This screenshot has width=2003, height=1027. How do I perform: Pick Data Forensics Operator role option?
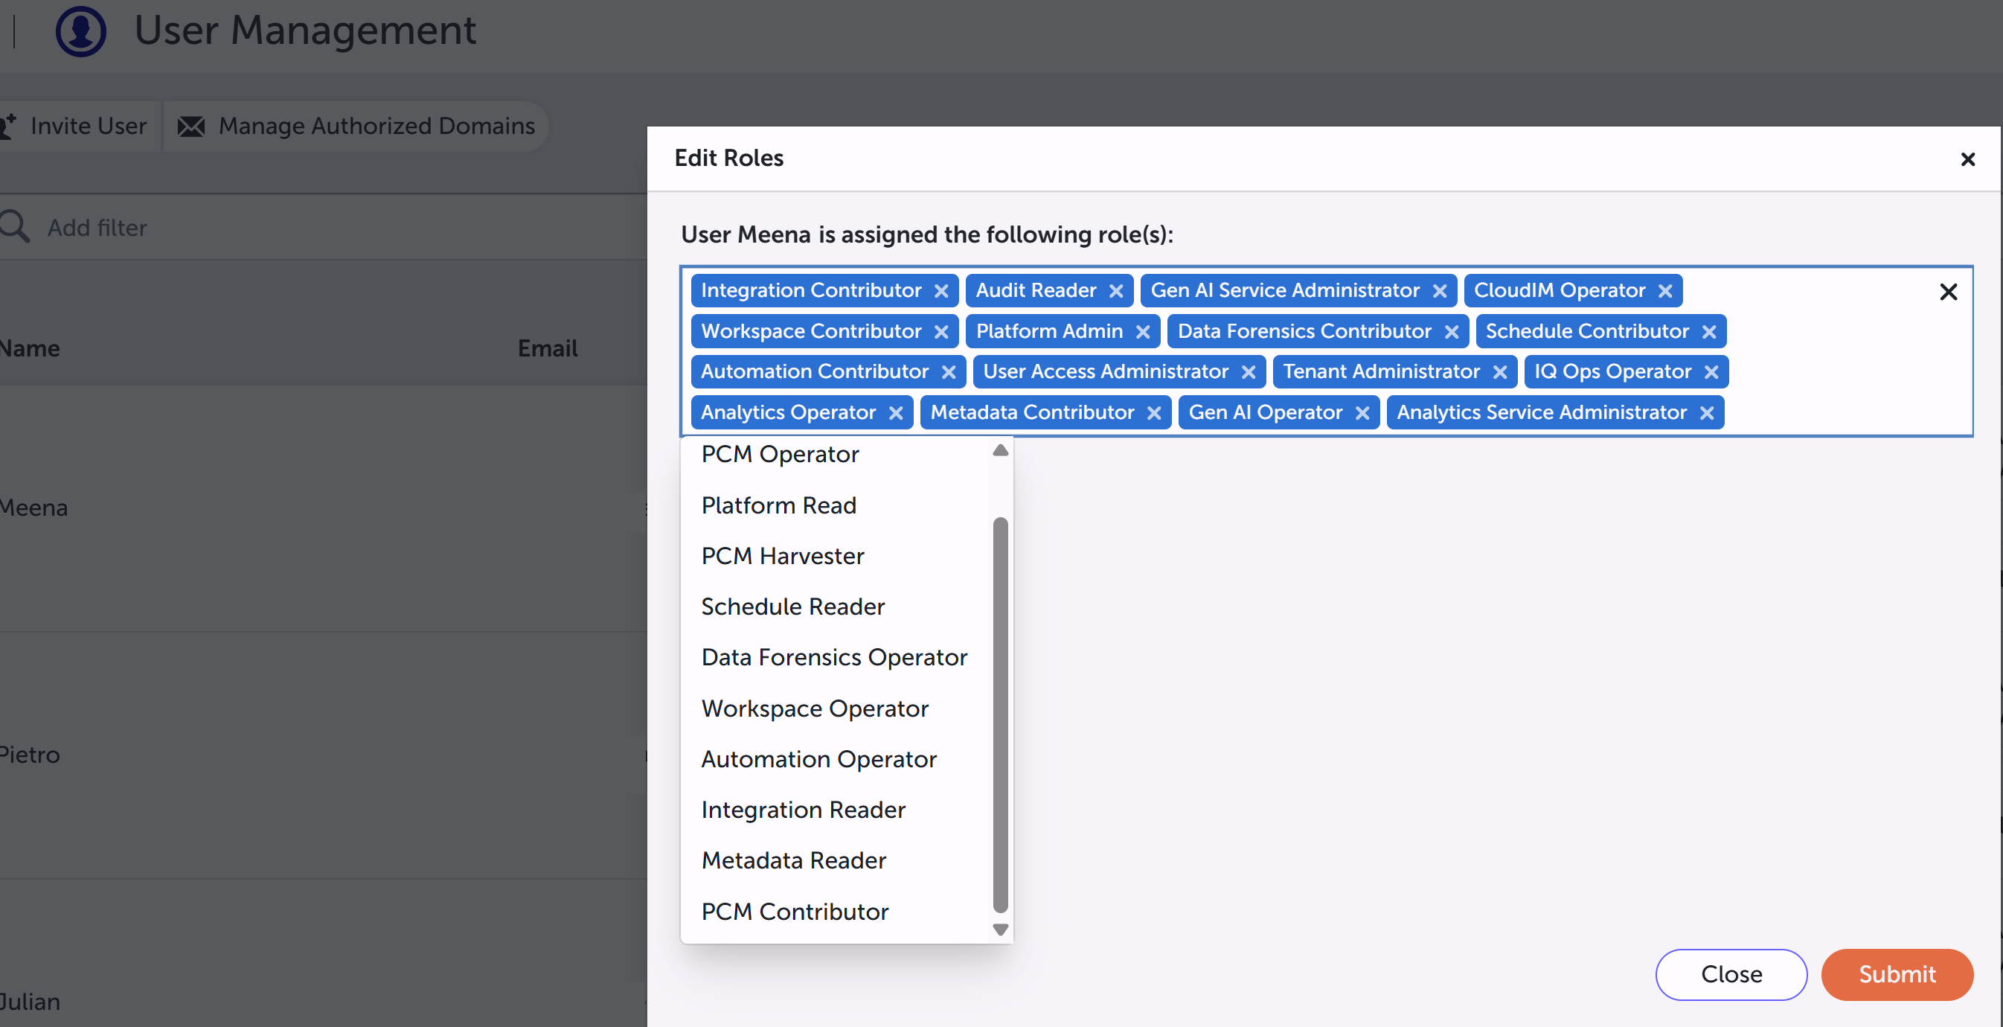(x=836, y=658)
